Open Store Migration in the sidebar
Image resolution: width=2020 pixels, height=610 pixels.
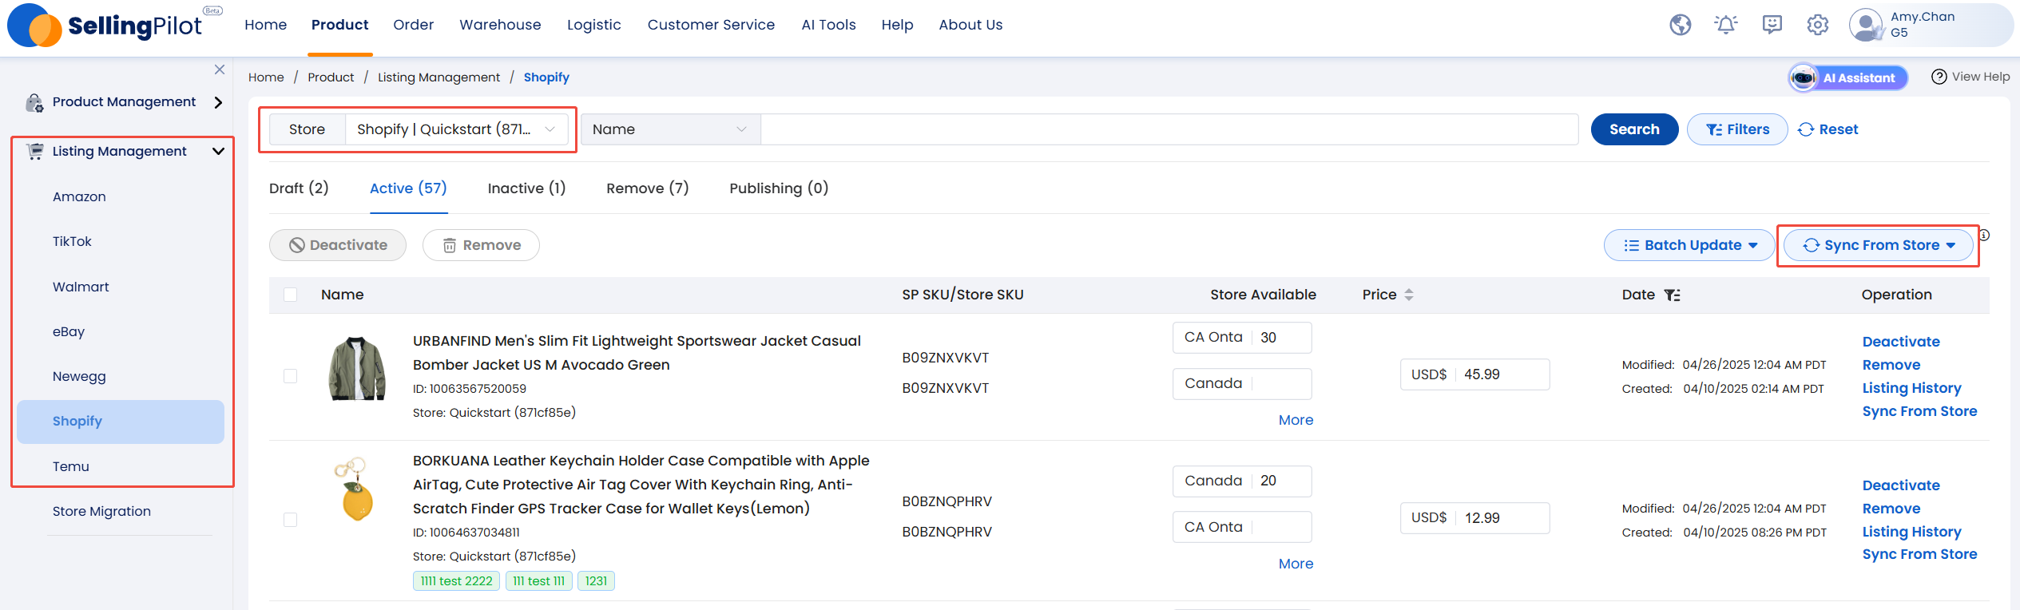(x=101, y=511)
